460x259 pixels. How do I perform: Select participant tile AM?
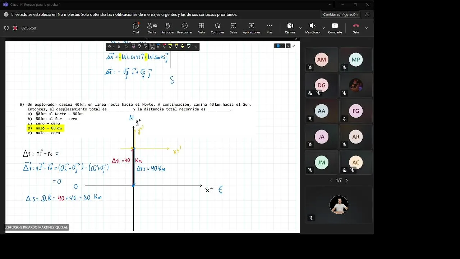pyautogui.click(x=321, y=60)
